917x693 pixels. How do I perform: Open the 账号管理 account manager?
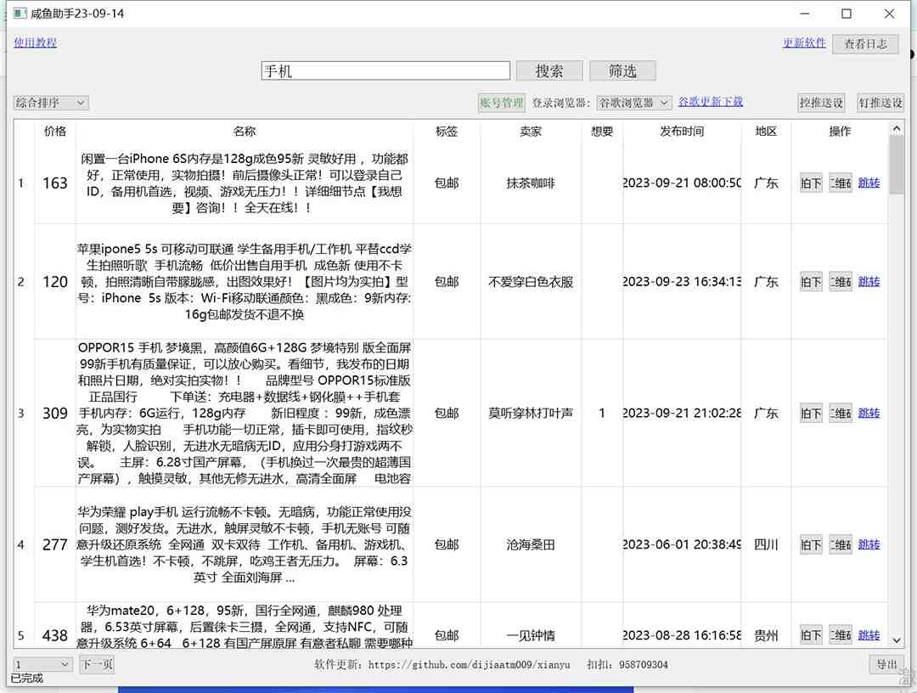click(501, 103)
